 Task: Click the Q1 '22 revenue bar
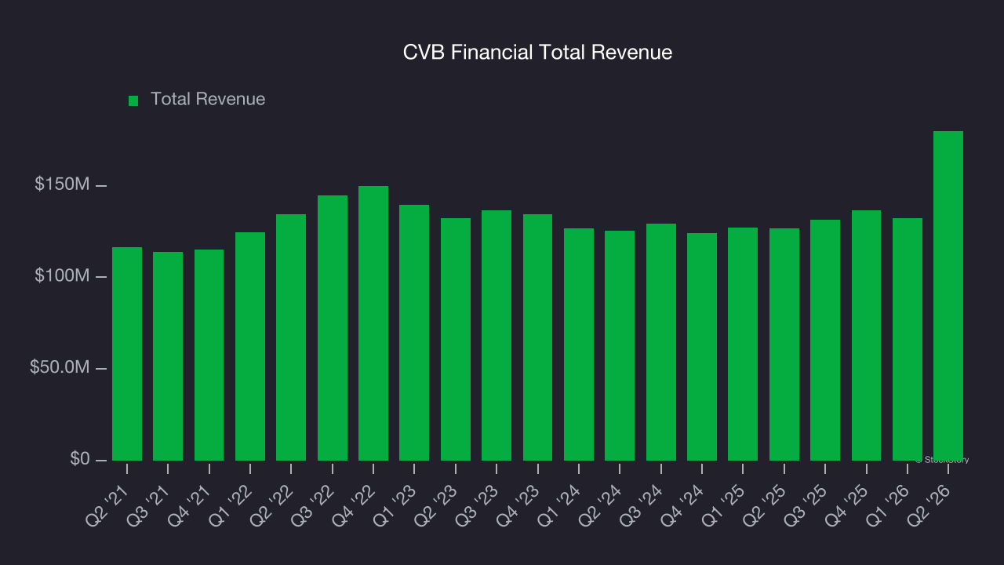(250, 346)
